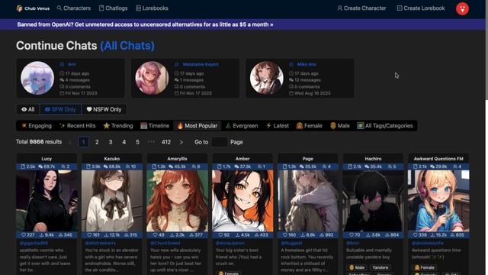The width and height of the screenshot is (488, 275).
Task: Open the Characters page
Action: pyautogui.click(x=74, y=8)
